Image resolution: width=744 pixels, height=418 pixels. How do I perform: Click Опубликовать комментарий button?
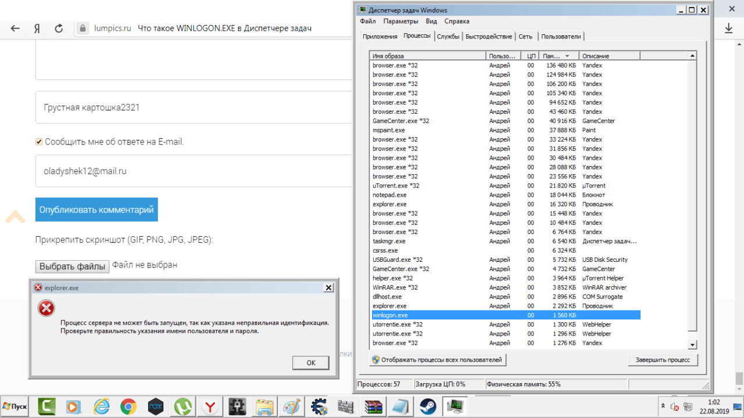click(96, 210)
